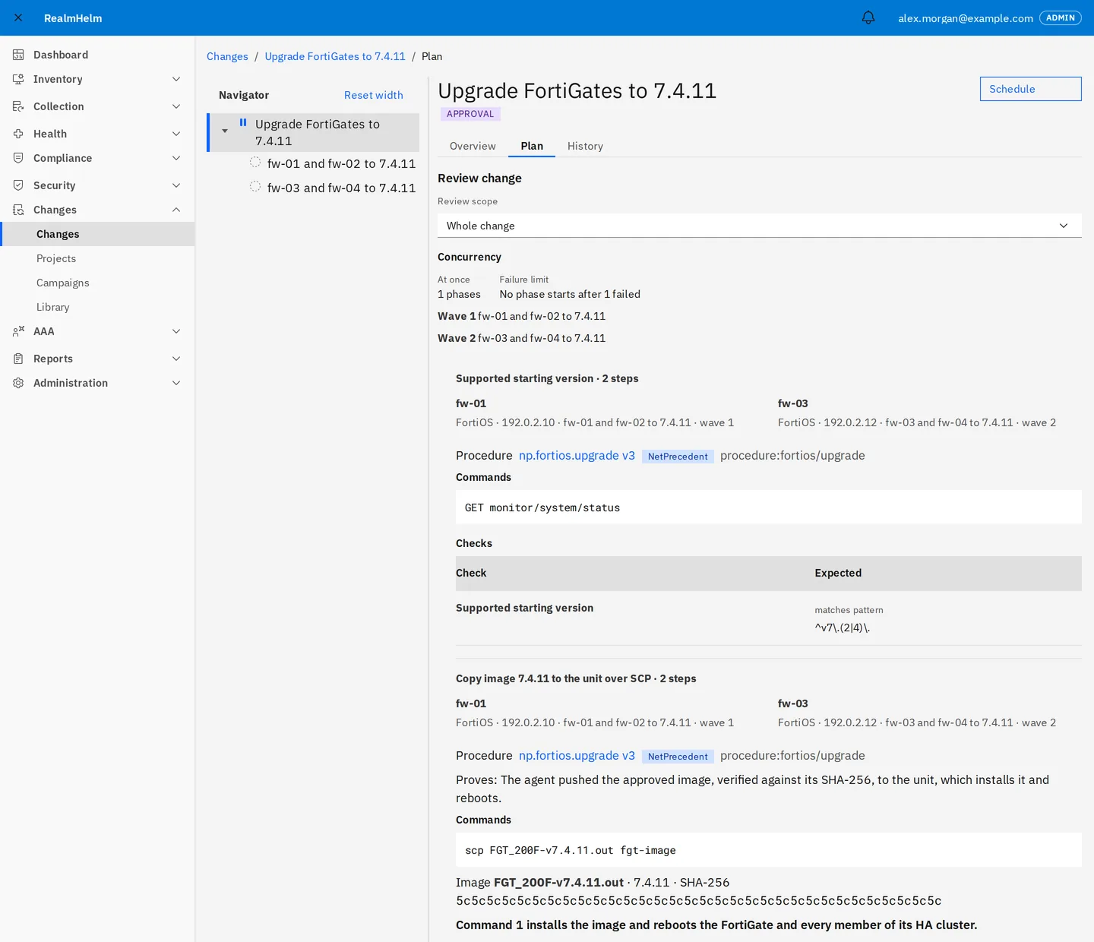Click the Changes section icon
Viewport: 1094px width, 942px height.
click(x=18, y=210)
